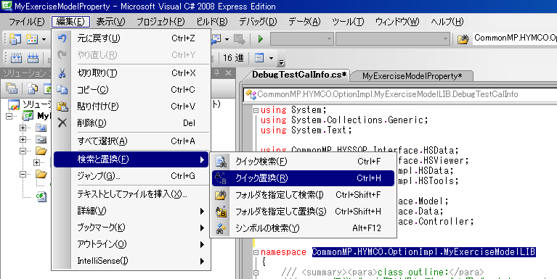Collapse the first open folder node
Screen dimensions: 557x279
23,151
